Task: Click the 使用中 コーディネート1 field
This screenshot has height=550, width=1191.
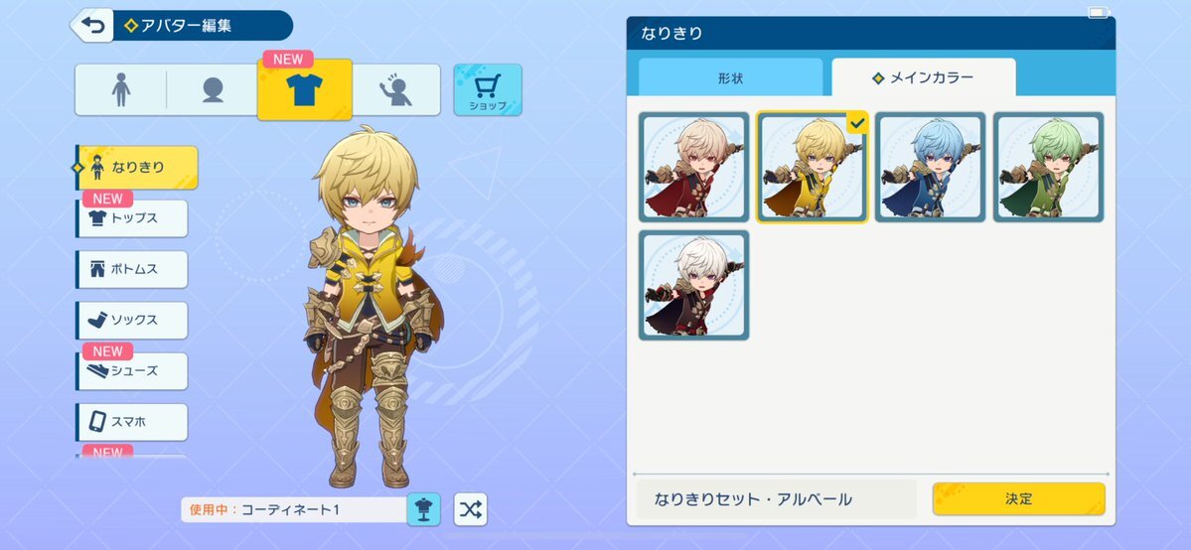Action: click(x=295, y=509)
